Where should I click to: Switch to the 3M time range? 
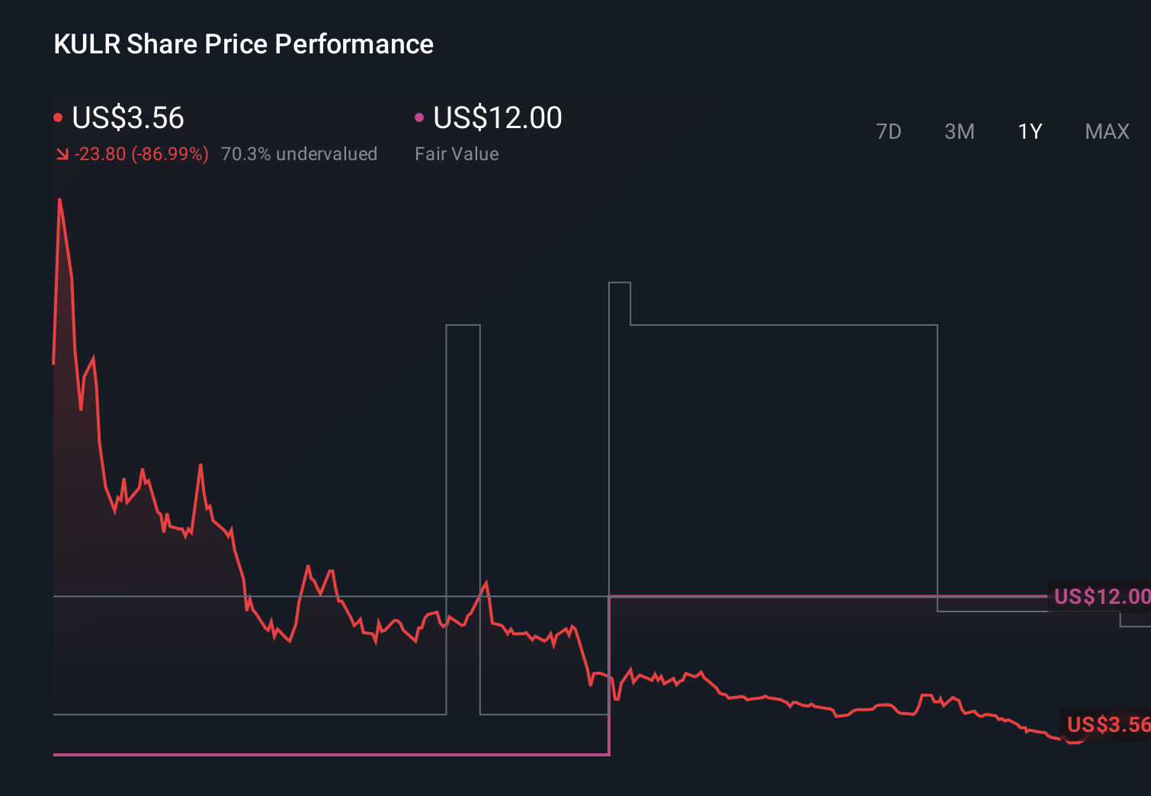pos(960,131)
